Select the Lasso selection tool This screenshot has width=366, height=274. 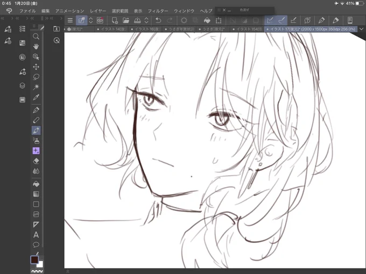pos(36,77)
